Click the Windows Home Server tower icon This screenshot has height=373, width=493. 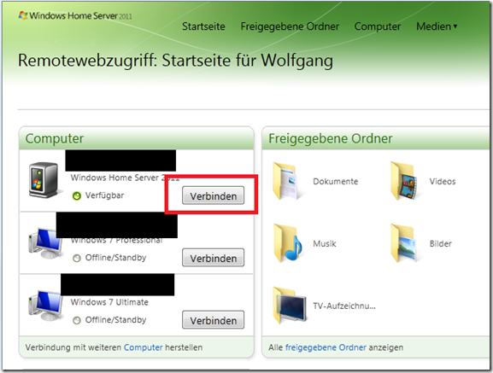(x=44, y=180)
